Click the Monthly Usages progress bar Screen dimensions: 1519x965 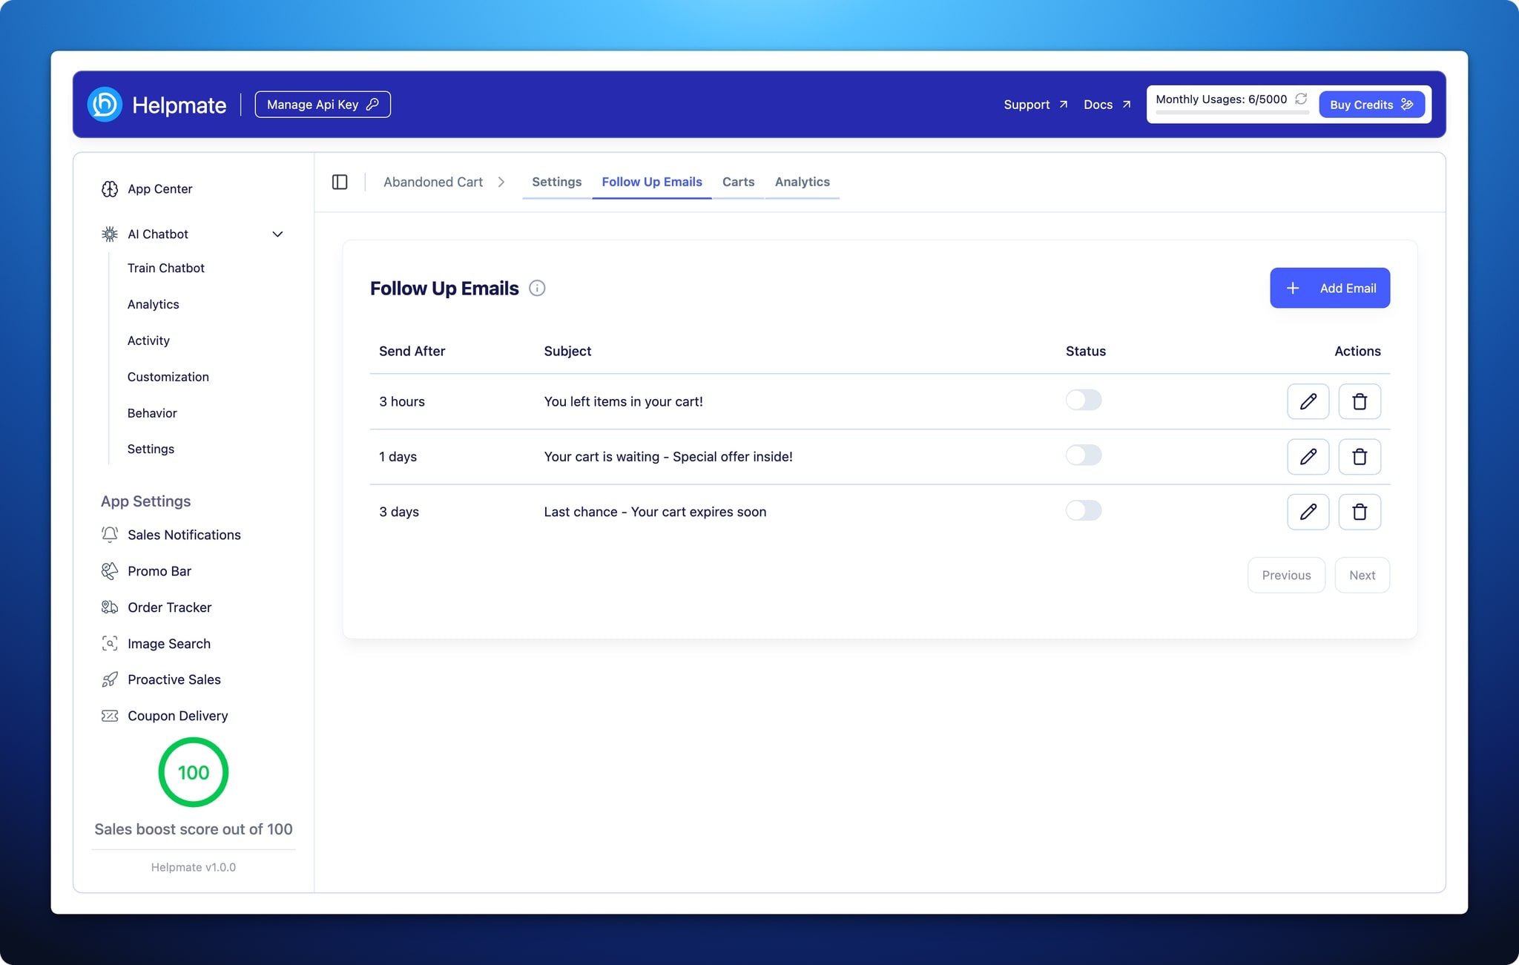pos(1231,113)
